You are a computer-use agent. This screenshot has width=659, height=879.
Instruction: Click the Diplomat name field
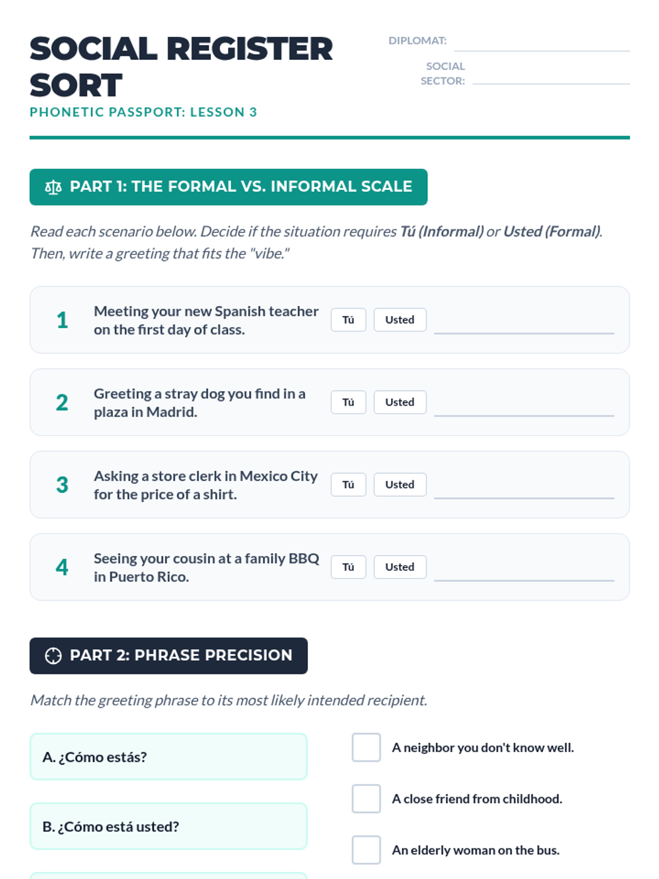coord(541,43)
